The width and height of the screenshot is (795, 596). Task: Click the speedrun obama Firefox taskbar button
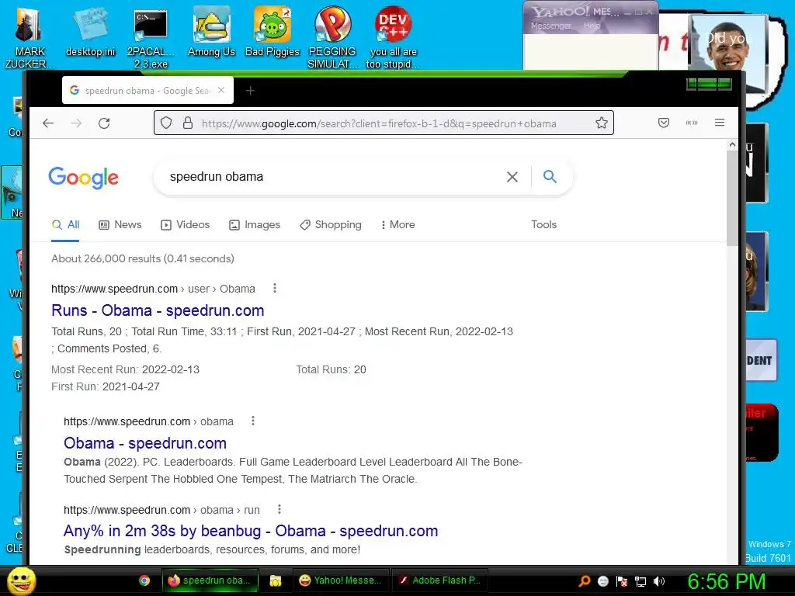pos(210,580)
